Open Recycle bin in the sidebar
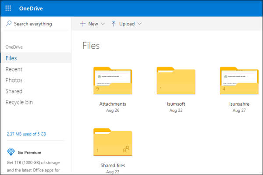The image size is (263, 175). coord(19,102)
